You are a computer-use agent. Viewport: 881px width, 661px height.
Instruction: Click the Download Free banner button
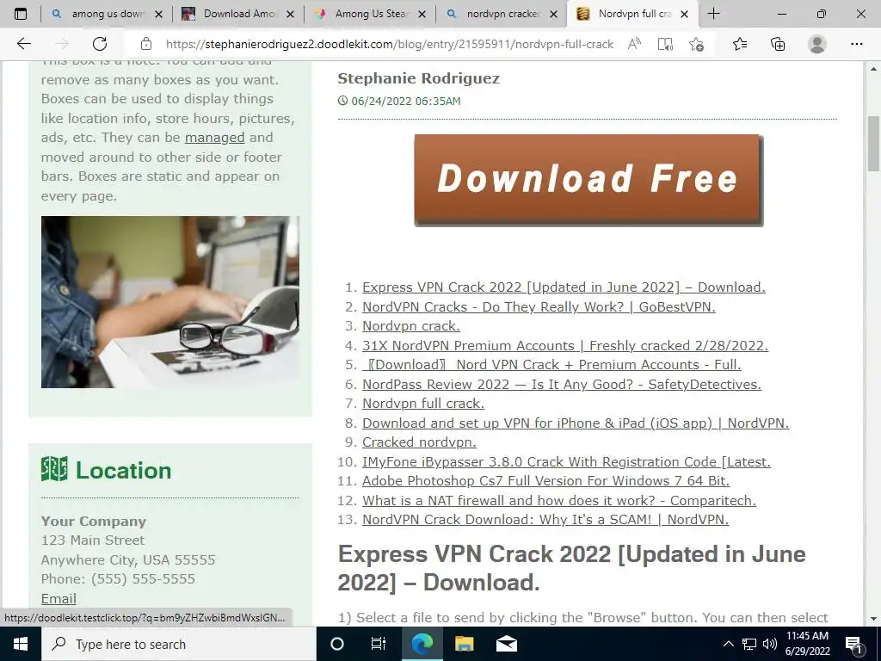point(588,180)
